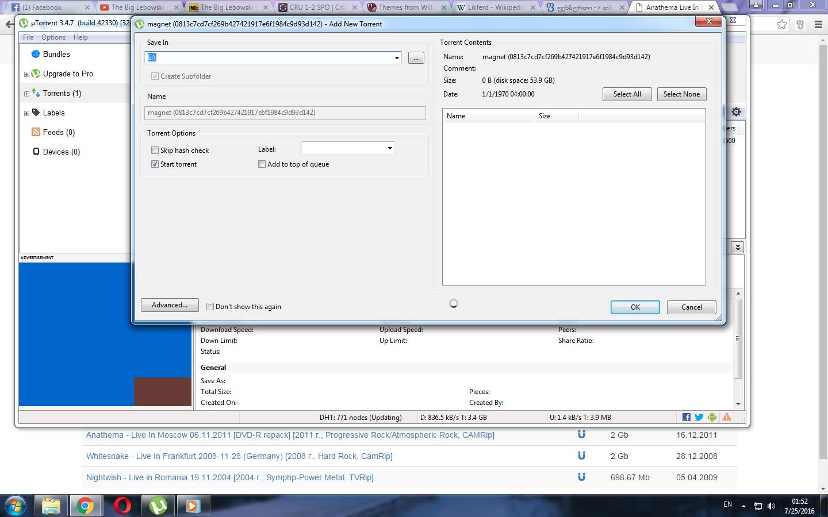Click the Select All button

point(627,94)
